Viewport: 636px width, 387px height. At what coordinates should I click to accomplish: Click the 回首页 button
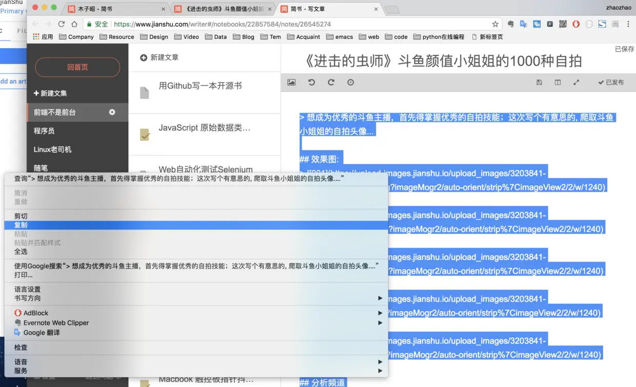pyautogui.click(x=77, y=67)
